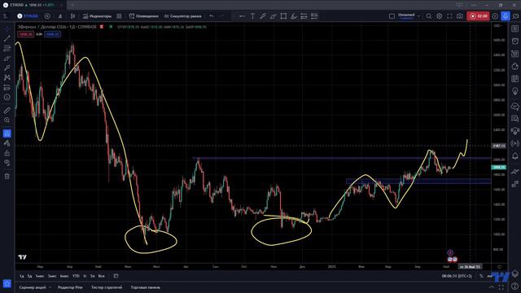521x293 pixels.
Task: Open the Редактор Pine tab
Action: [70, 287]
